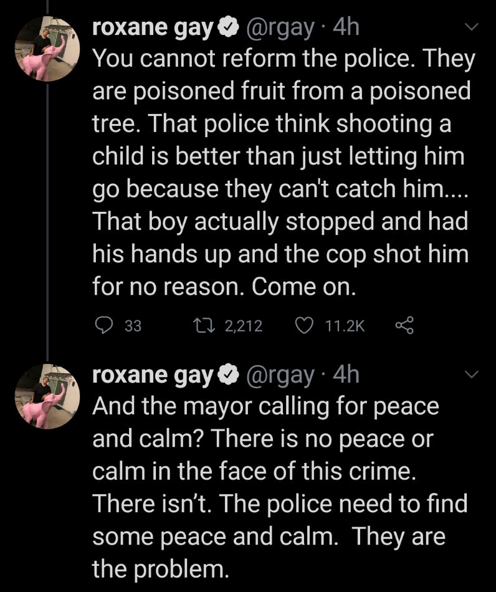This screenshot has height=592, width=496.
Task: Click 'roxane gay' name on first tweet
Action: click(x=153, y=27)
